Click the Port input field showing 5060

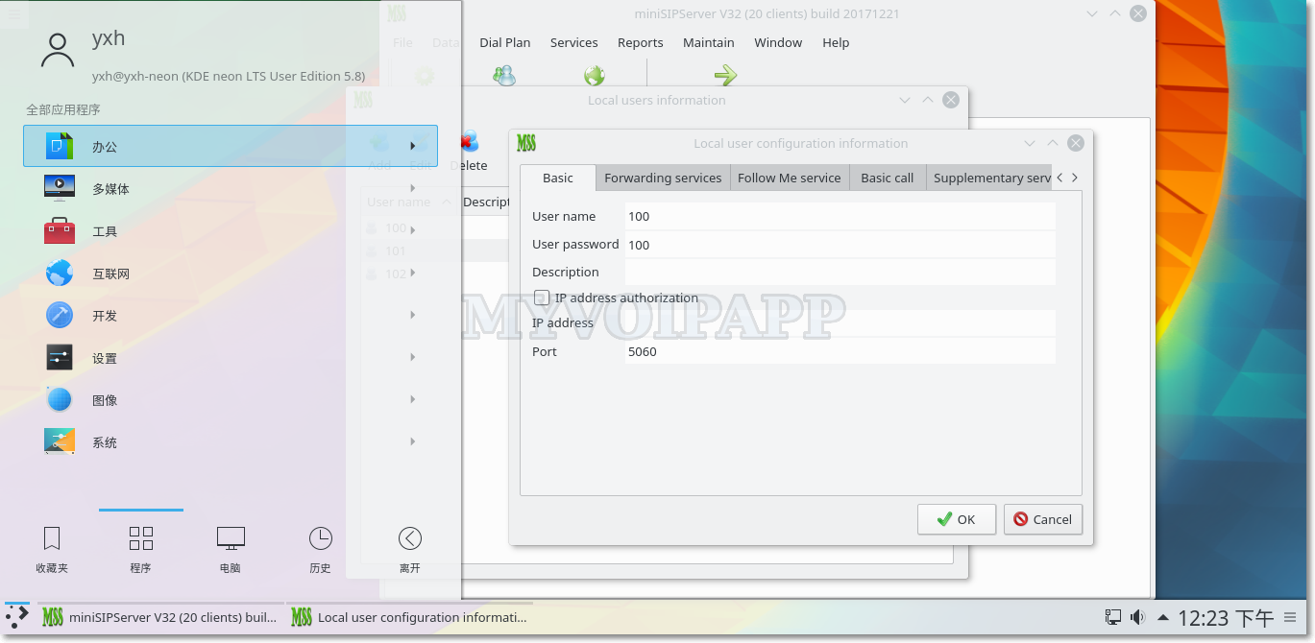(840, 351)
